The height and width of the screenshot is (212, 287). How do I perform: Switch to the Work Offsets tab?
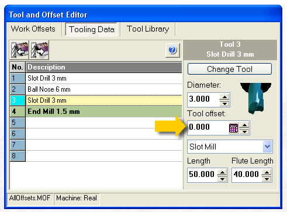point(33,29)
